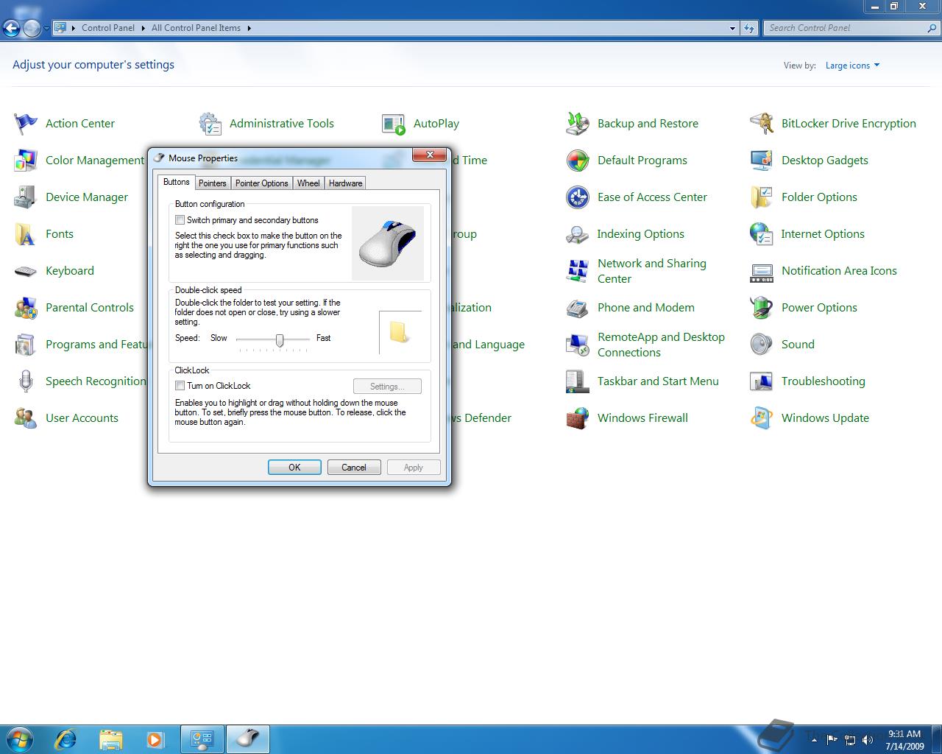Viewport: 942px width, 754px height.
Task: Click Cancel in Mouse Properties
Action: pyautogui.click(x=353, y=468)
